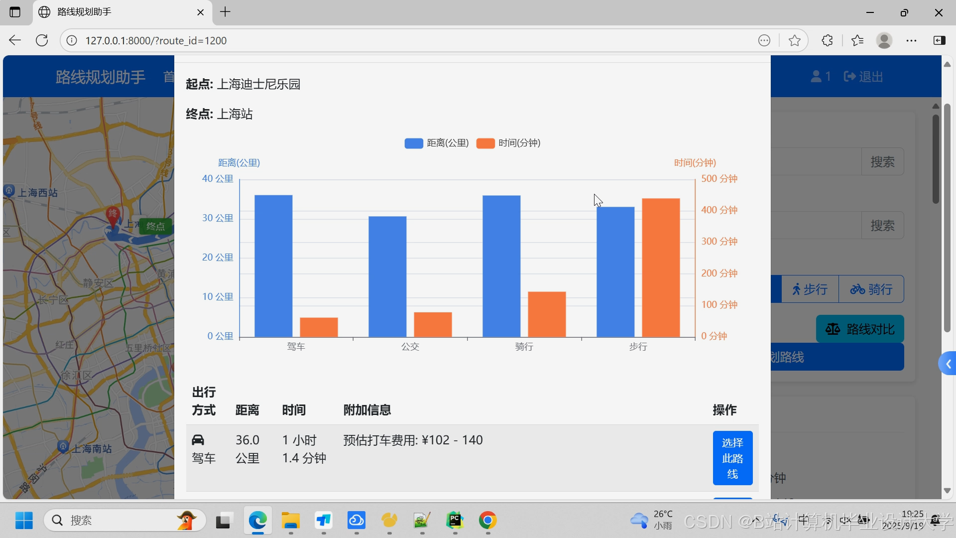Click the walking 步行 pedestrian icon

[796, 289]
